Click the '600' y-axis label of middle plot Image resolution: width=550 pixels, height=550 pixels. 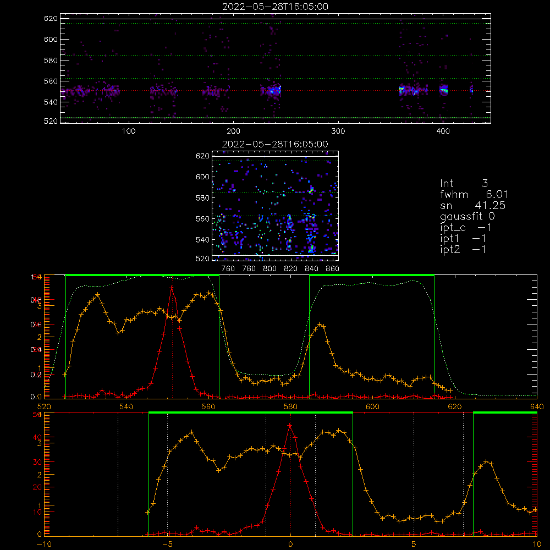(203, 177)
